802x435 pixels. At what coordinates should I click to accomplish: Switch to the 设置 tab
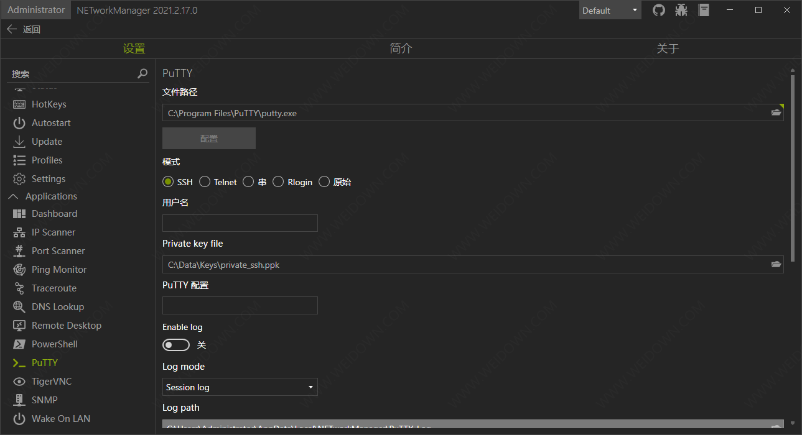tap(134, 48)
